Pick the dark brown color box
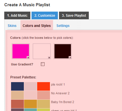 coord(63,51)
